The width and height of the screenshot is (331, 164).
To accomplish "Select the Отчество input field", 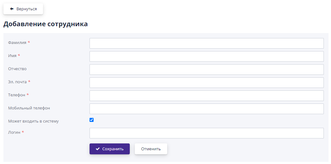I will [206, 70].
